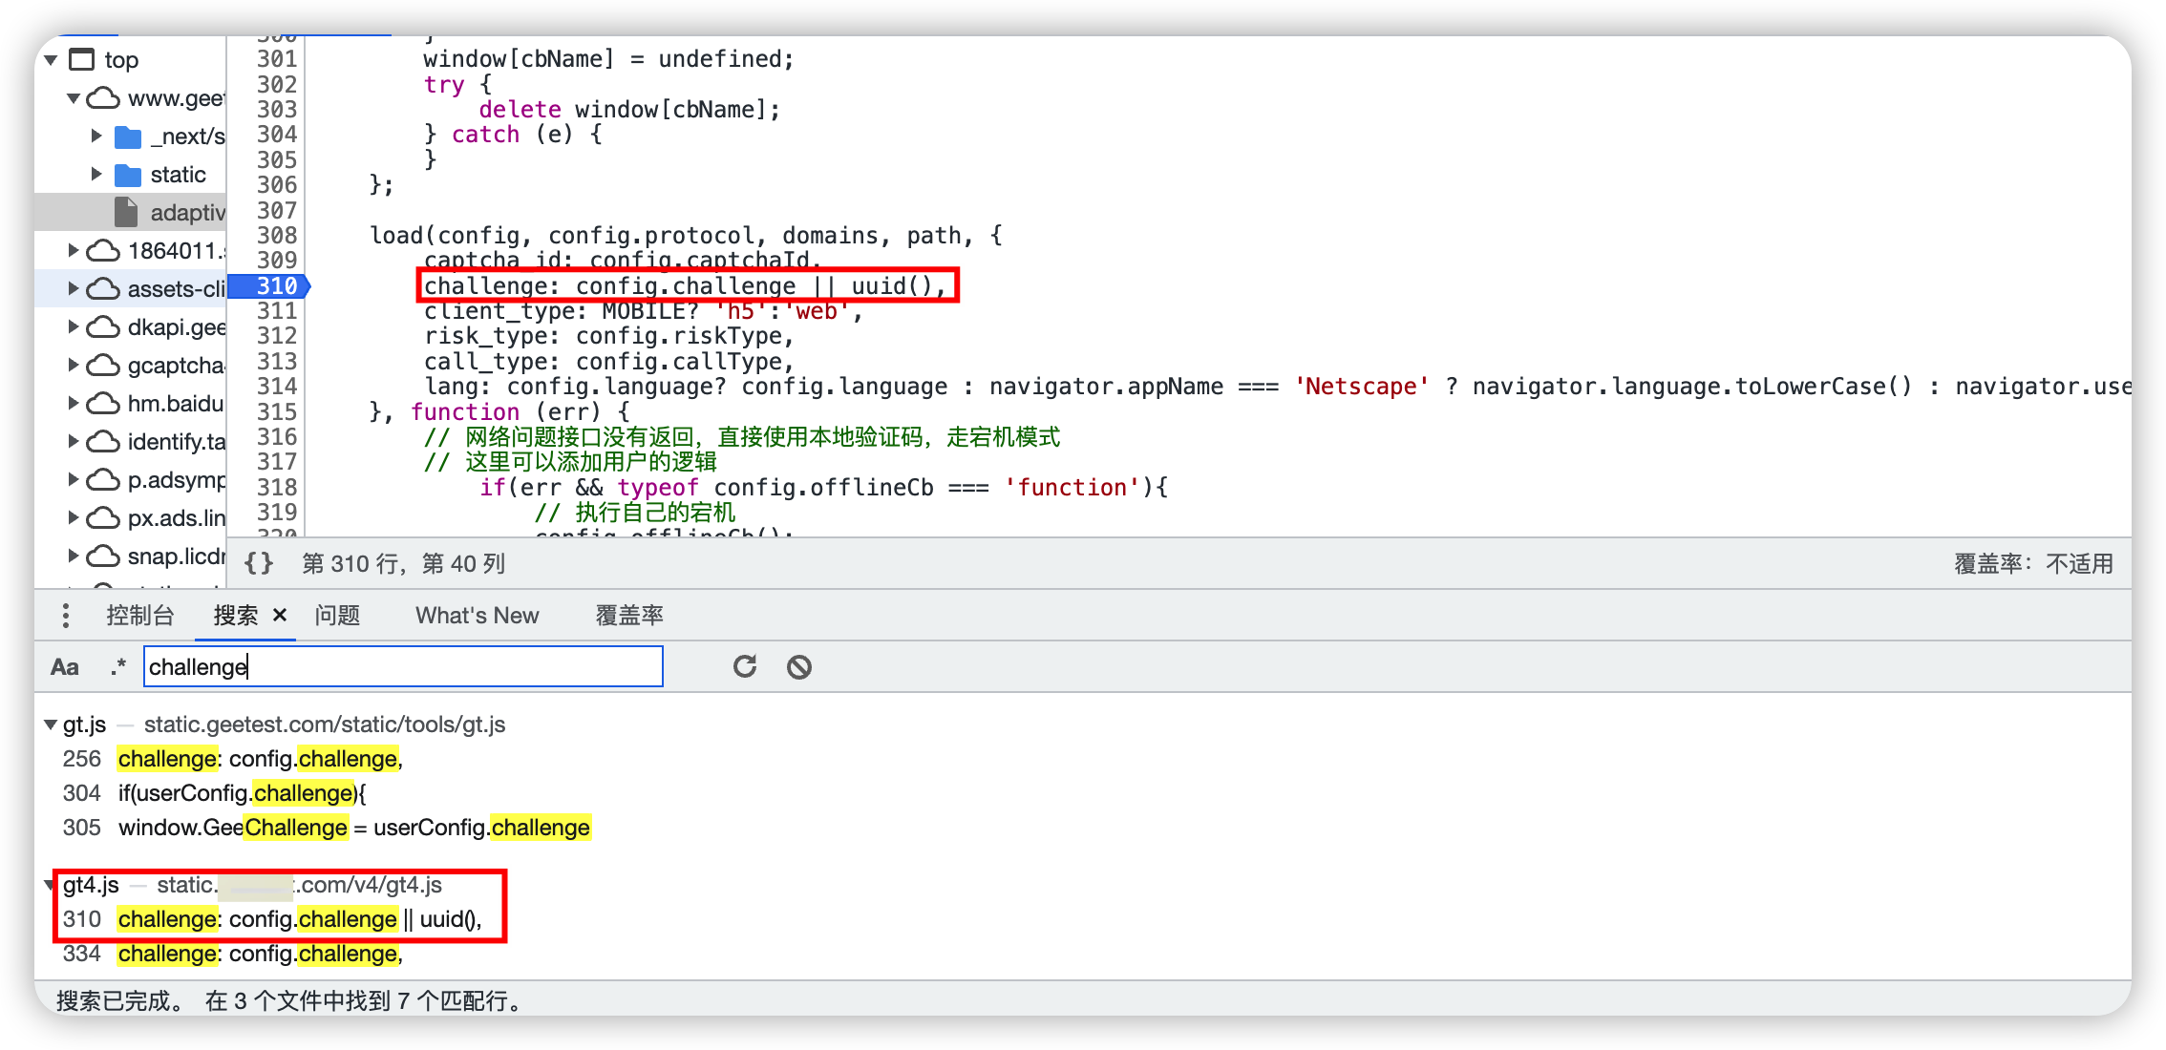
Task: Refresh the search results
Action: pos(745,666)
